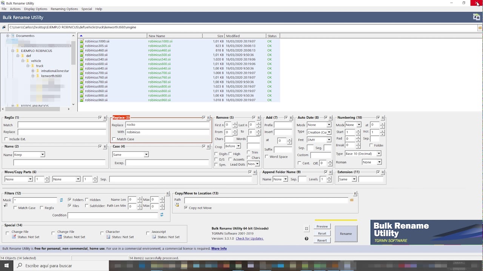Reset Numbering (10) with its R button
483x271 pixels.
click(383, 118)
